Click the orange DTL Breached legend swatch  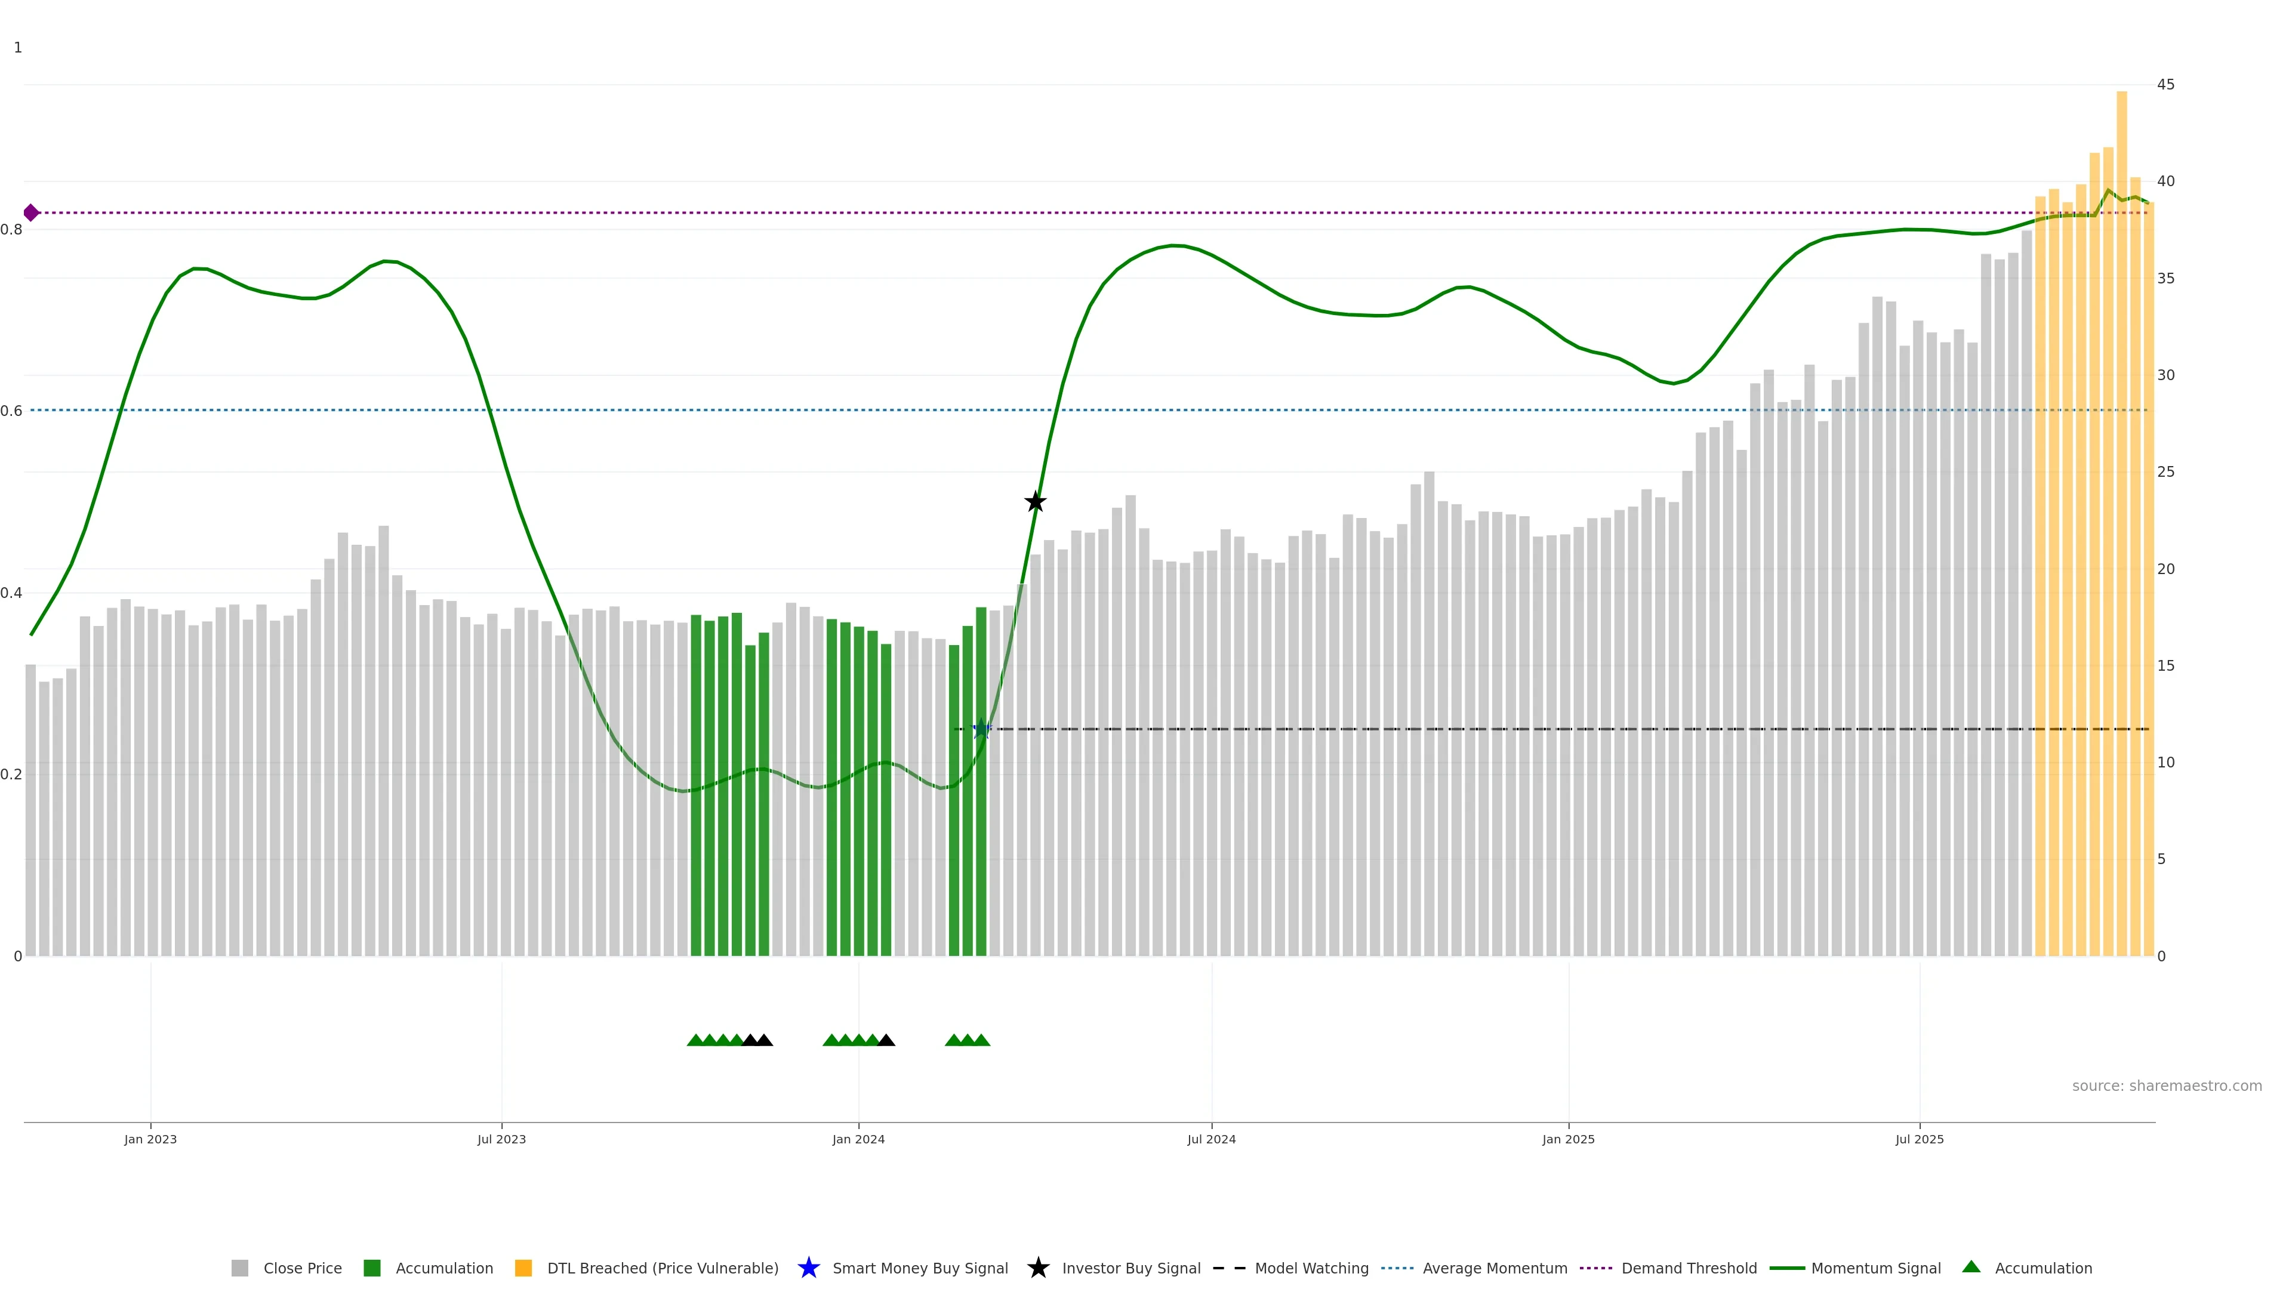coord(523,1268)
